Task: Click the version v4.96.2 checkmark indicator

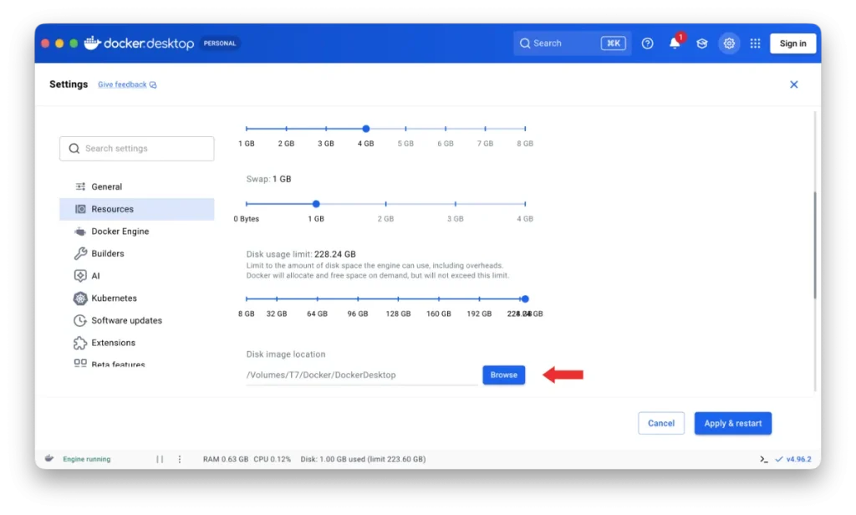Action: tap(792, 459)
